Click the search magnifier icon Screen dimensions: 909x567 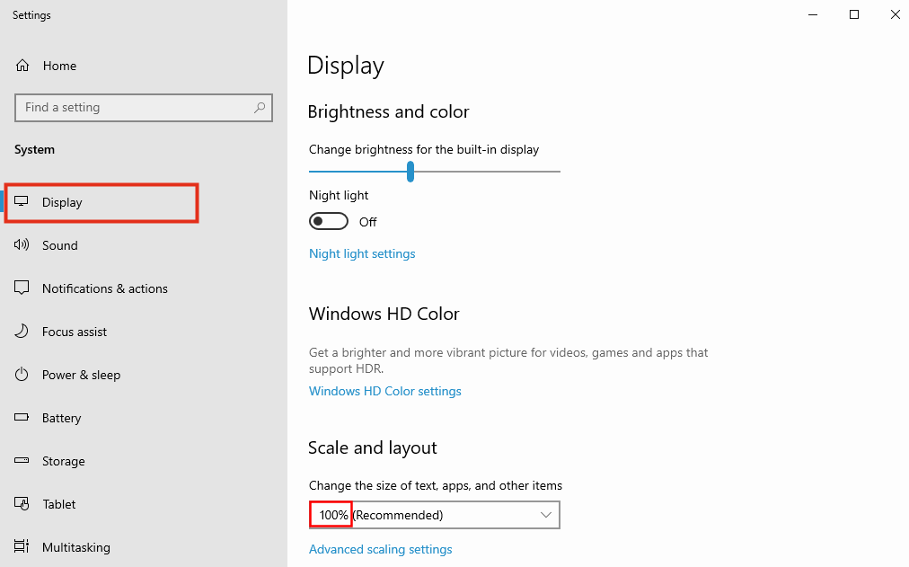(x=260, y=108)
